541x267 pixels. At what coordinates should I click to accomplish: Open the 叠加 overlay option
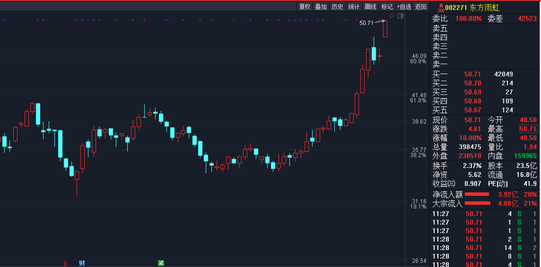[x=321, y=6]
